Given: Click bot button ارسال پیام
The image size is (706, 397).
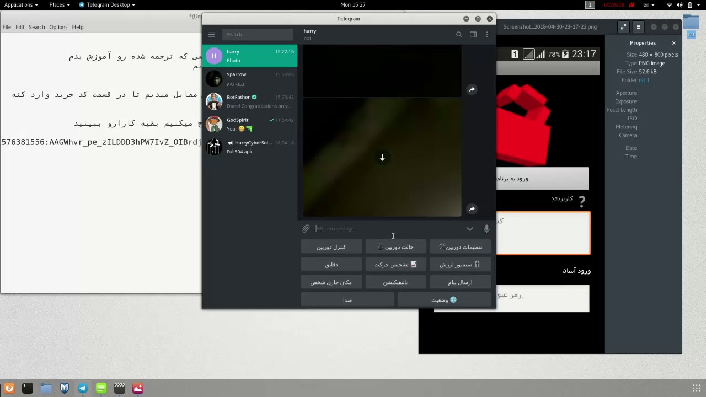Looking at the screenshot, I should coord(460,282).
